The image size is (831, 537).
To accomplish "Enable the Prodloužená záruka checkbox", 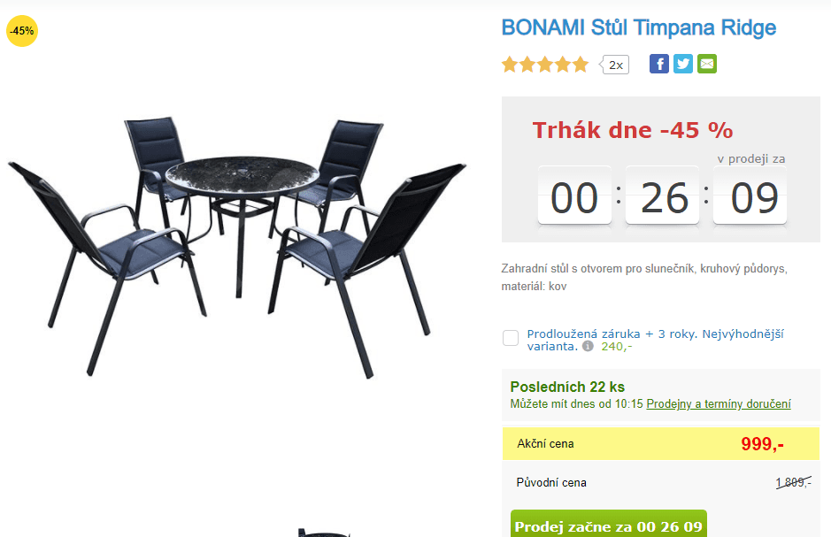I will coord(511,338).
